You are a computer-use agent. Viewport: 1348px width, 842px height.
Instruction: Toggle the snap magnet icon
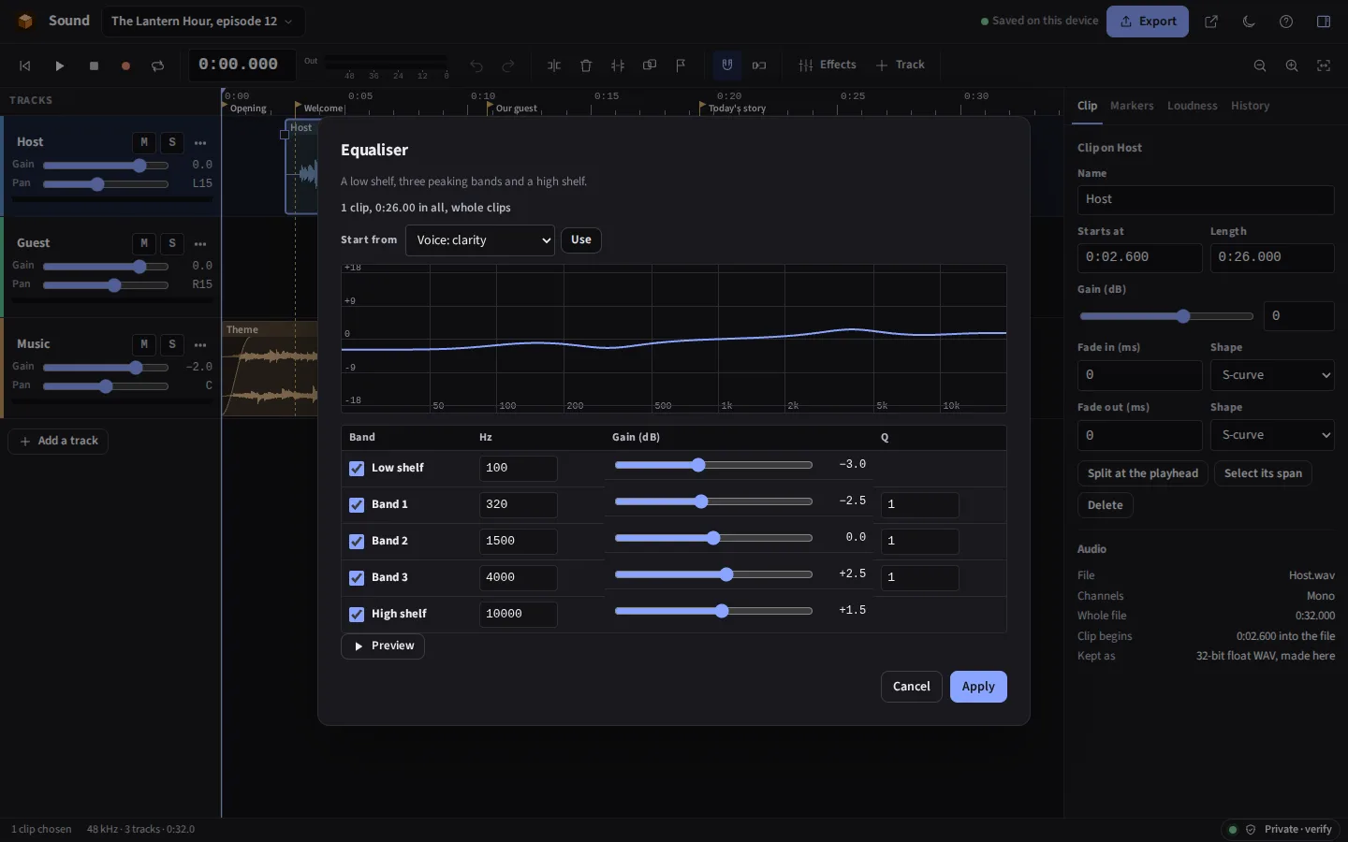[727, 65]
